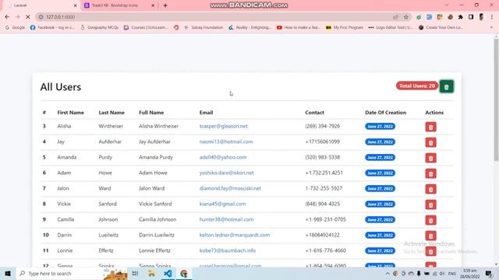Click the email kiana45@gmail.com
The width and height of the screenshot is (499, 280).
tap(222, 204)
